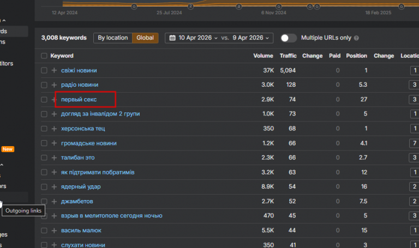Open the sidebar item with the New badge
Image resolution: width=419 pixels, height=248 pixels.
click(8, 149)
